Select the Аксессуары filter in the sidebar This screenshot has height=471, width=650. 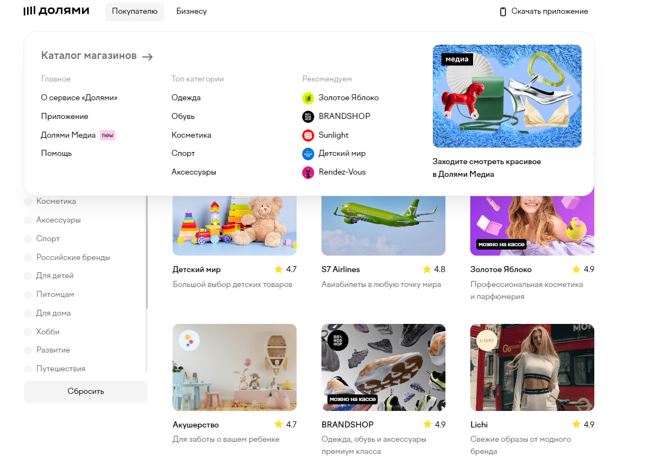(28, 220)
